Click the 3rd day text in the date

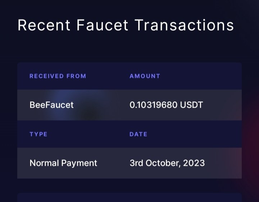136,163
